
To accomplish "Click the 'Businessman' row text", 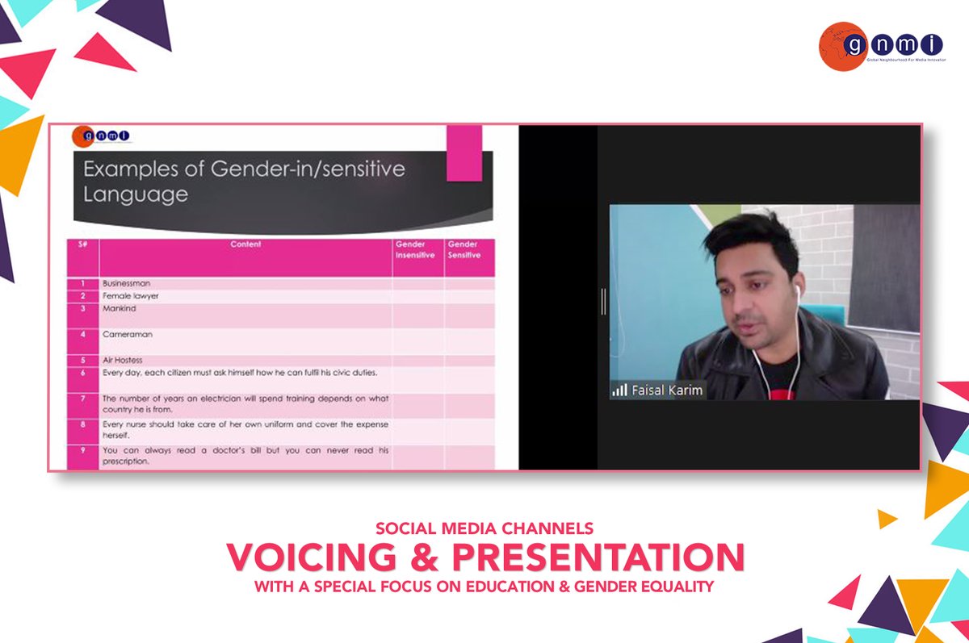I will point(126,284).
